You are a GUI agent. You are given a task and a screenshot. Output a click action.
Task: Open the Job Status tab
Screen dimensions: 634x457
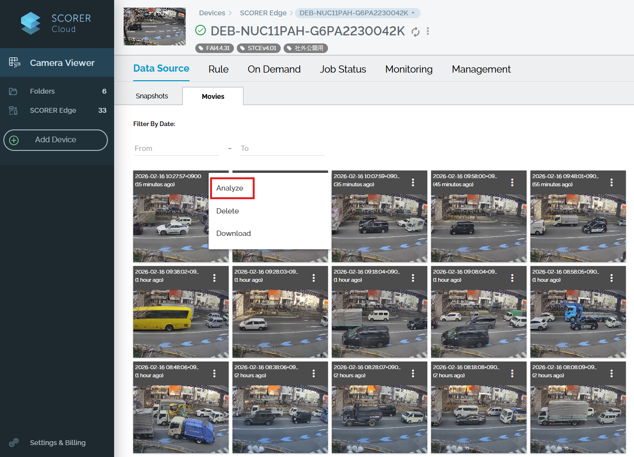[x=343, y=69]
